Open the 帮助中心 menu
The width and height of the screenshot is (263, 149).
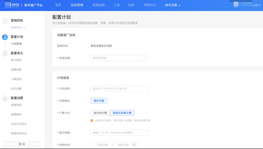click(x=150, y=5)
